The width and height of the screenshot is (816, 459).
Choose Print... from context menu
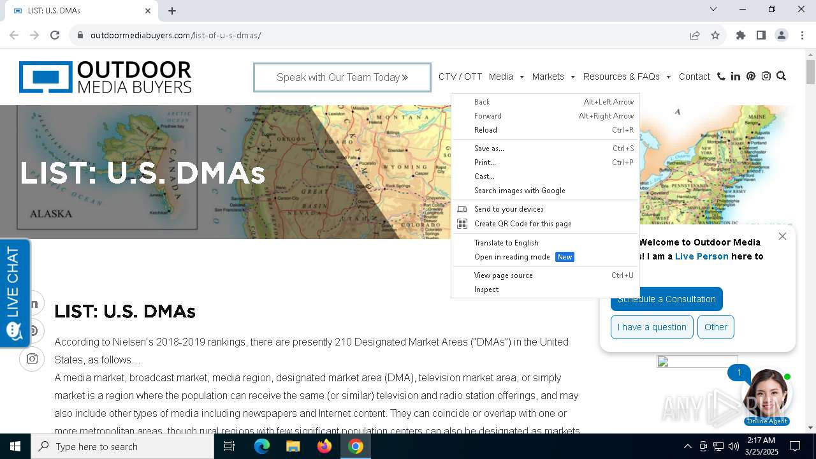point(545,163)
